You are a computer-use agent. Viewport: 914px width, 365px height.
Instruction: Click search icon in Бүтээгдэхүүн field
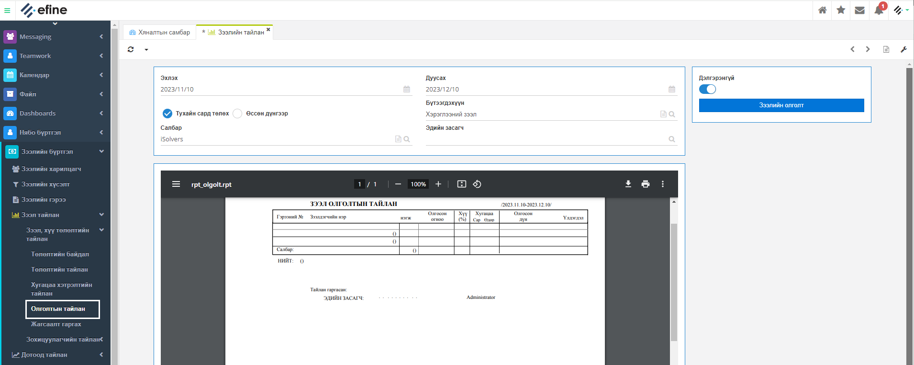coord(672,114)
